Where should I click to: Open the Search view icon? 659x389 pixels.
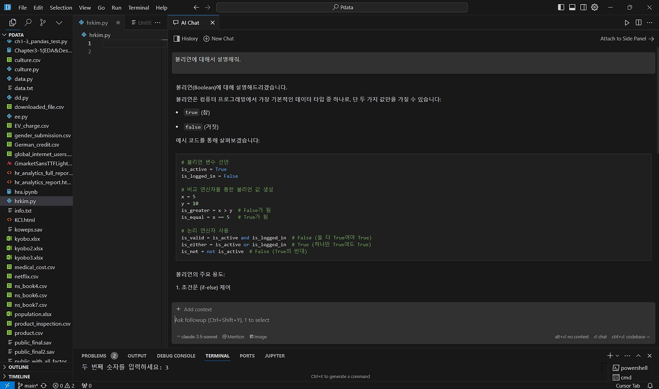coord(28,23)
